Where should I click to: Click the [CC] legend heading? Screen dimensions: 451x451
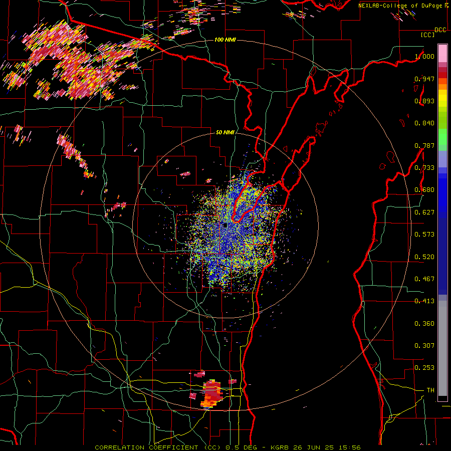click(428, 35)
